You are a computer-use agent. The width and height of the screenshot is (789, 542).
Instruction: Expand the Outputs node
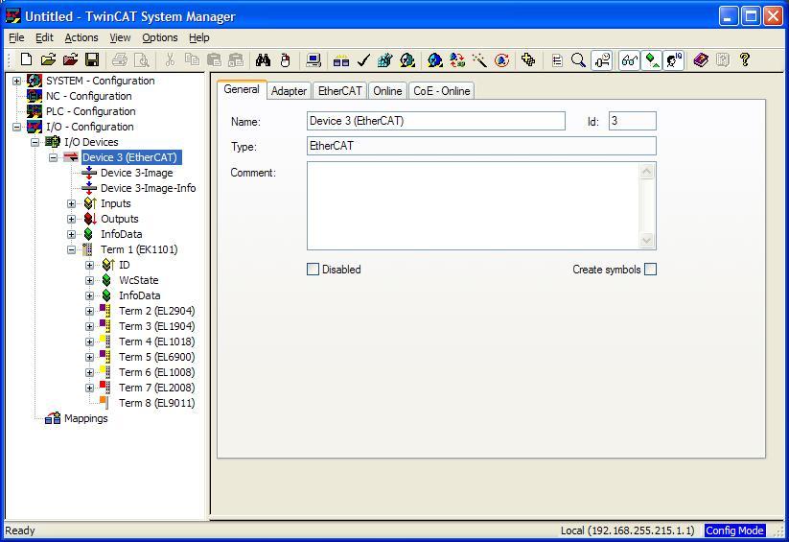[72, 219]
